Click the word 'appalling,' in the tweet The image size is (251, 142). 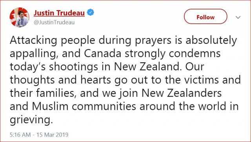click(34, 54)
